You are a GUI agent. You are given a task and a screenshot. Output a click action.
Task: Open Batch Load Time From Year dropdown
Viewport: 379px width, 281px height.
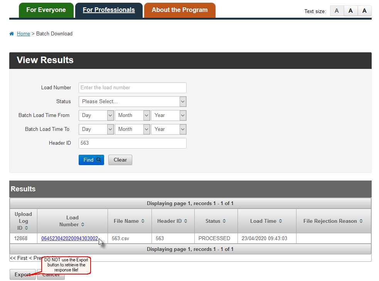click(x=169, y=115)
